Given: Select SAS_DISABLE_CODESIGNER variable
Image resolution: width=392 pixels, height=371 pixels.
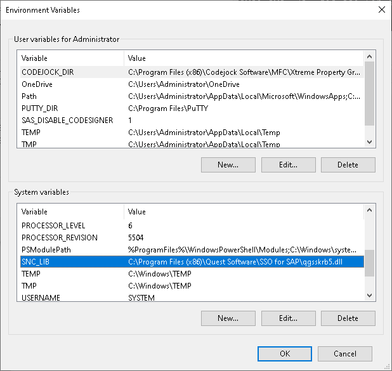Looking at the screenshot, I should pyautogui.click(x=192, y=120).
